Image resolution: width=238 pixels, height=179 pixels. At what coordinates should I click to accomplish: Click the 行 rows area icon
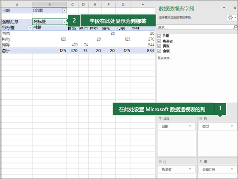160,162
